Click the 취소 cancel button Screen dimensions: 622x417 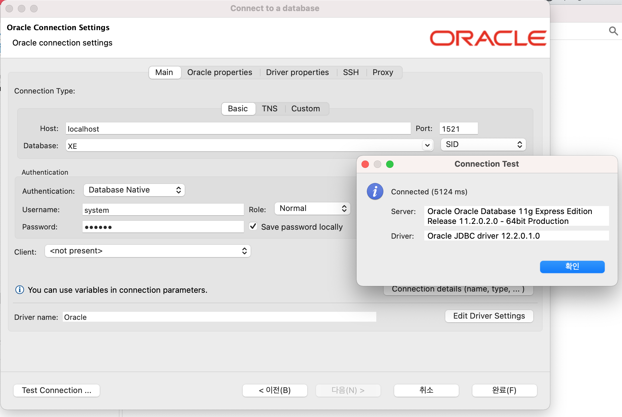(426, 390)
